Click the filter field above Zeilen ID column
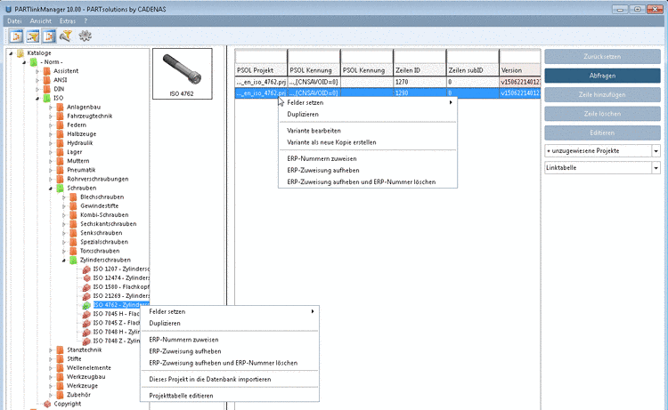Image resolution: width=668 pixels, height=410 pixels. pyautogui.click(x=420, y=56)
